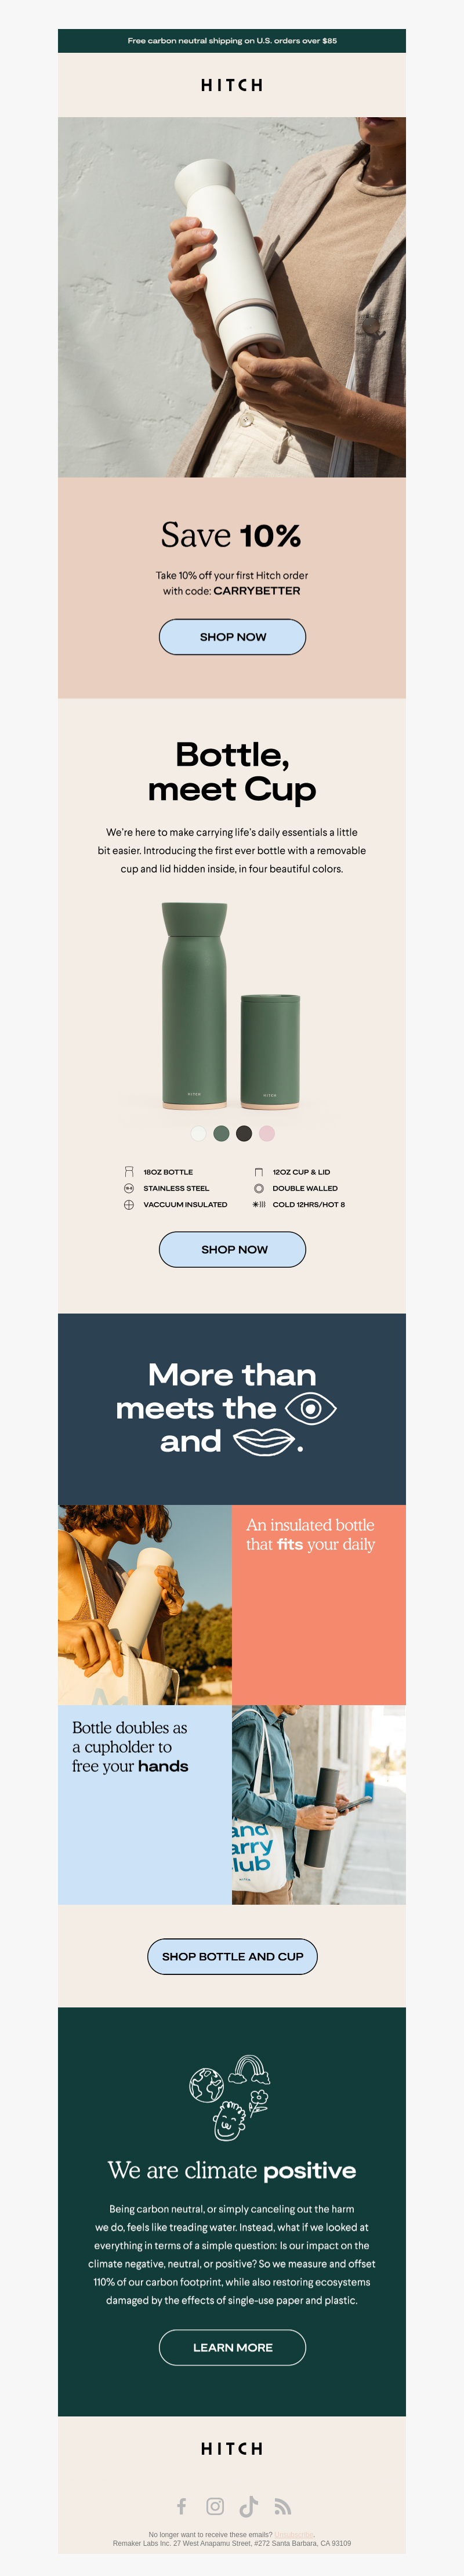
Task: Click the Shop Now button under Save 10%
Action: pos(232,637)
